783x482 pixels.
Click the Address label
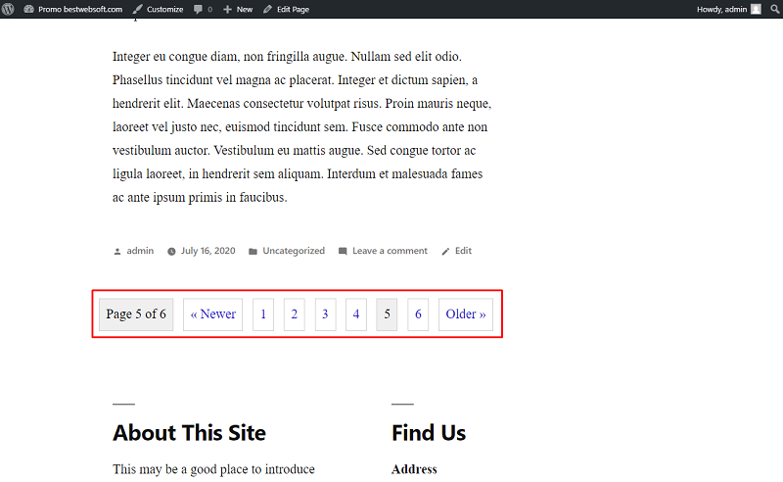pyautogui.click(x=414, y=469)
